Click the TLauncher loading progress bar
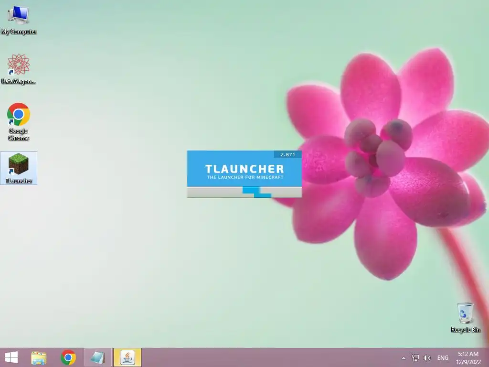Image resolution: width=489 pixels, height=367 pixels. pyautogui.click(x=244, y=192)
